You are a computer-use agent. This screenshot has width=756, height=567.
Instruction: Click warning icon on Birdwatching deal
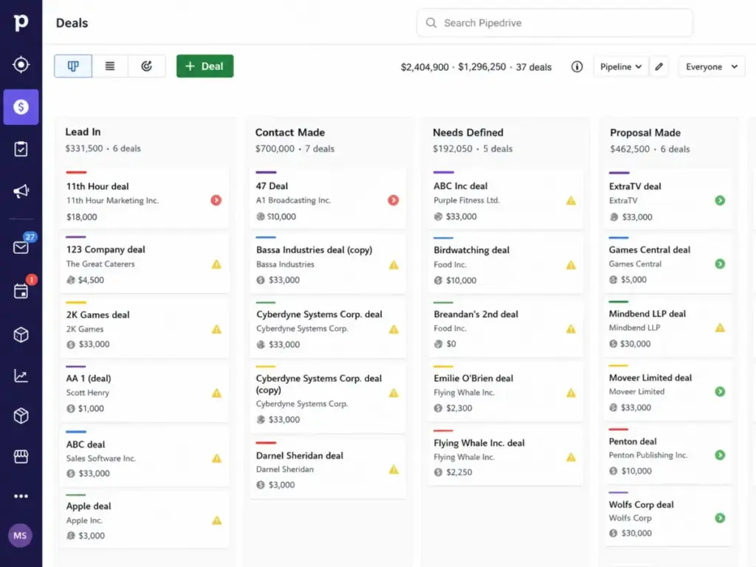pos(571,265)
